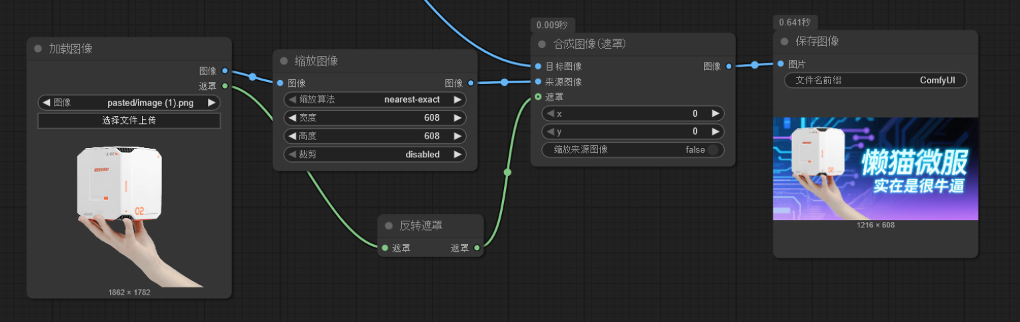Viewport: 1020px width, 322px height.
Task: Edit the x value field
Action: tap(633, 113)
